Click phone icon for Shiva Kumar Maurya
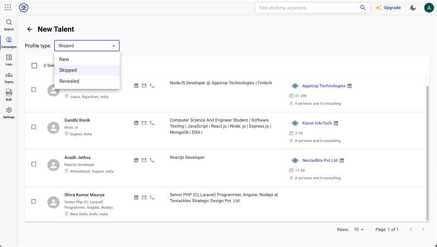437x247 pixels. [x=152, y=198]
